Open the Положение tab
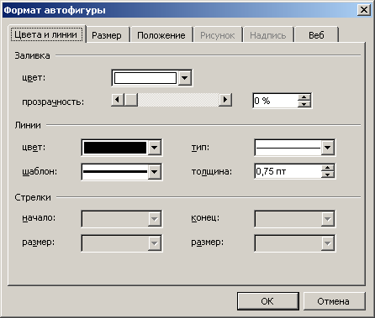 (x=161, y=35)
